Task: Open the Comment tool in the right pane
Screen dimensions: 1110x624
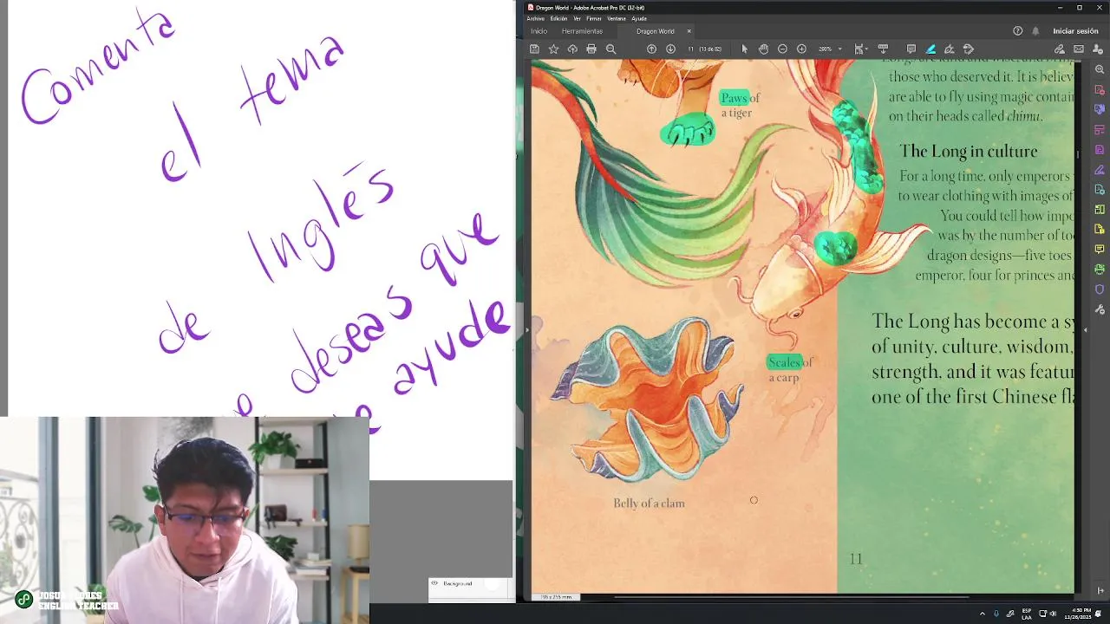Action: click(1100, 249)
